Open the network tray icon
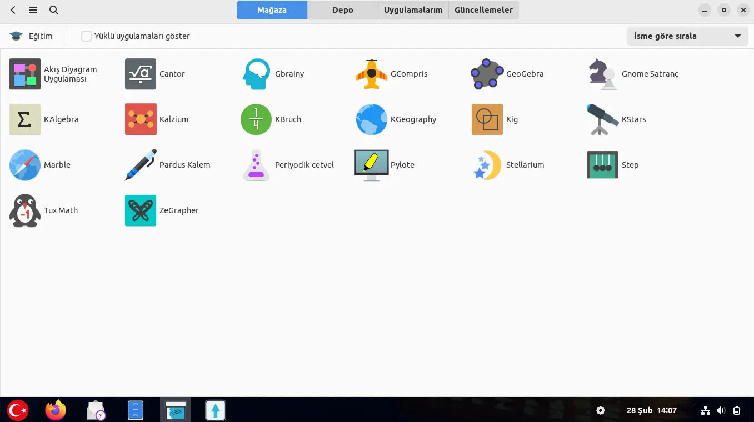754x422 pixels. pos(706,410)
